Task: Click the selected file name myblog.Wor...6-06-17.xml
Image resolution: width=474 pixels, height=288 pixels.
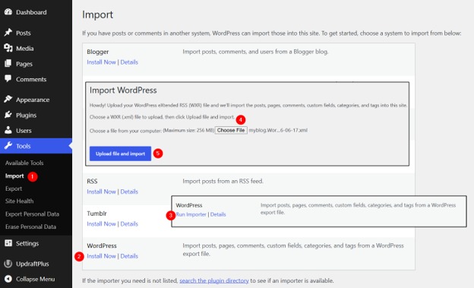Action: 278,131
